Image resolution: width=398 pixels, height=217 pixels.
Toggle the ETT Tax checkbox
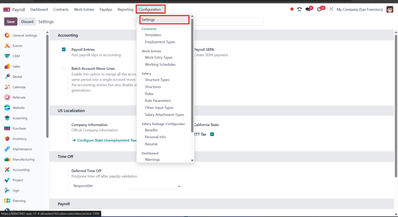(x=212, y=134)
